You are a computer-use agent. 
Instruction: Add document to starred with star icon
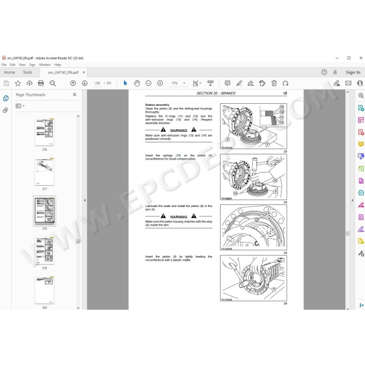18,83
